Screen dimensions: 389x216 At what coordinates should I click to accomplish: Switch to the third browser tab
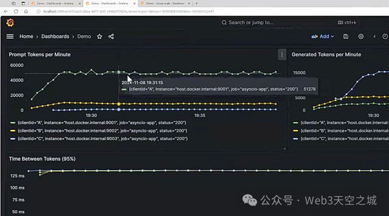coord(165,4)
